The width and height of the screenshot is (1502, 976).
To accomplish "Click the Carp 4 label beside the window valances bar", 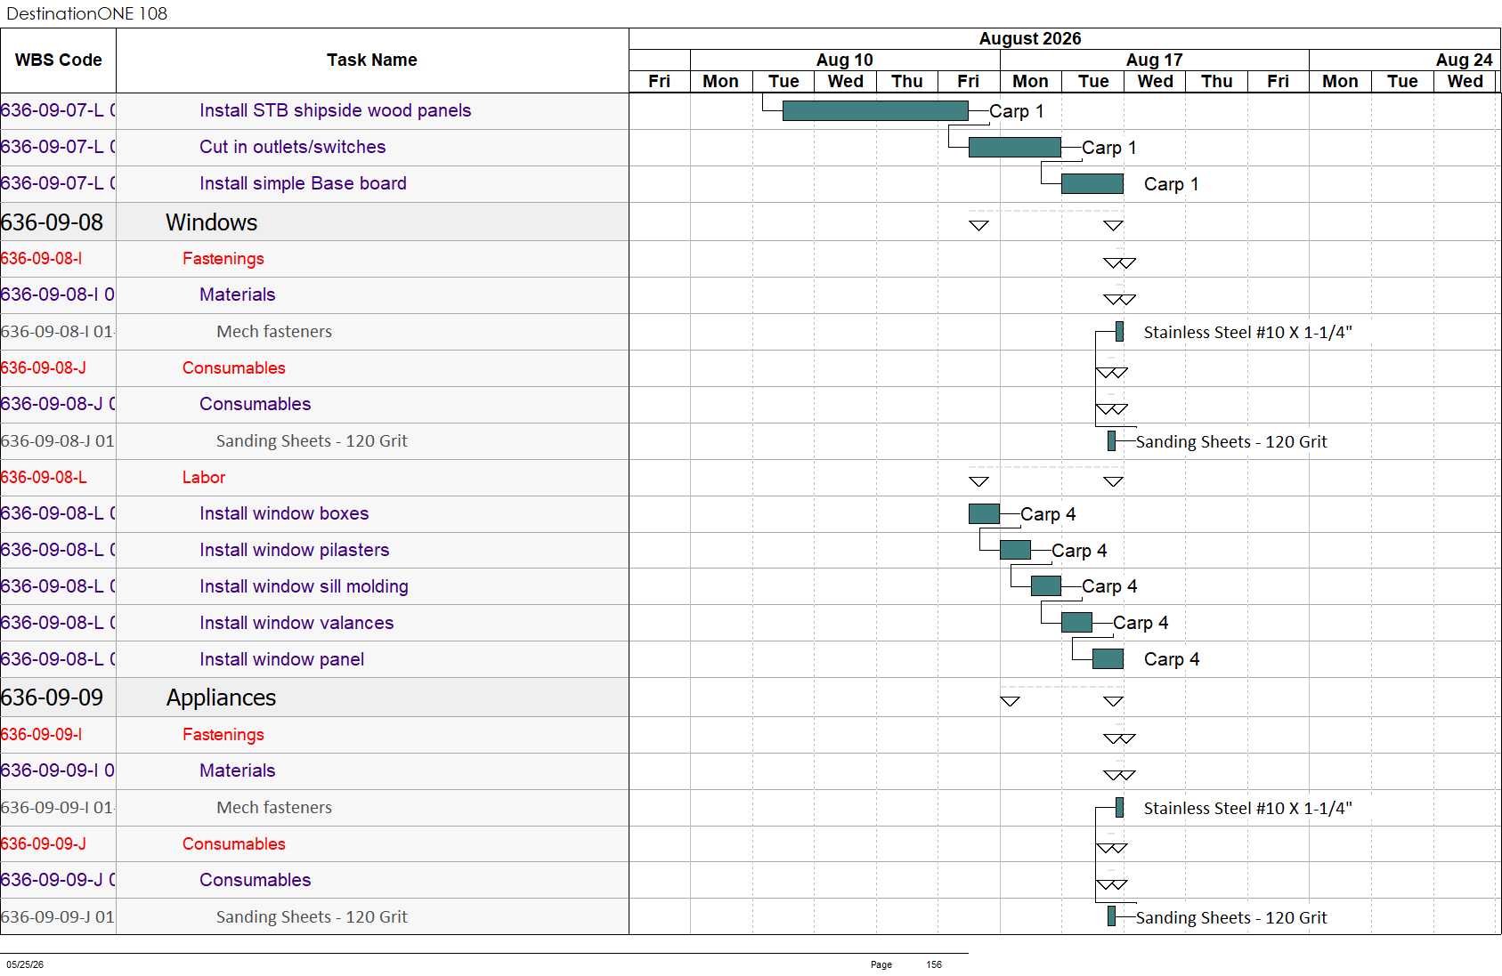I will click(1141, 623).
